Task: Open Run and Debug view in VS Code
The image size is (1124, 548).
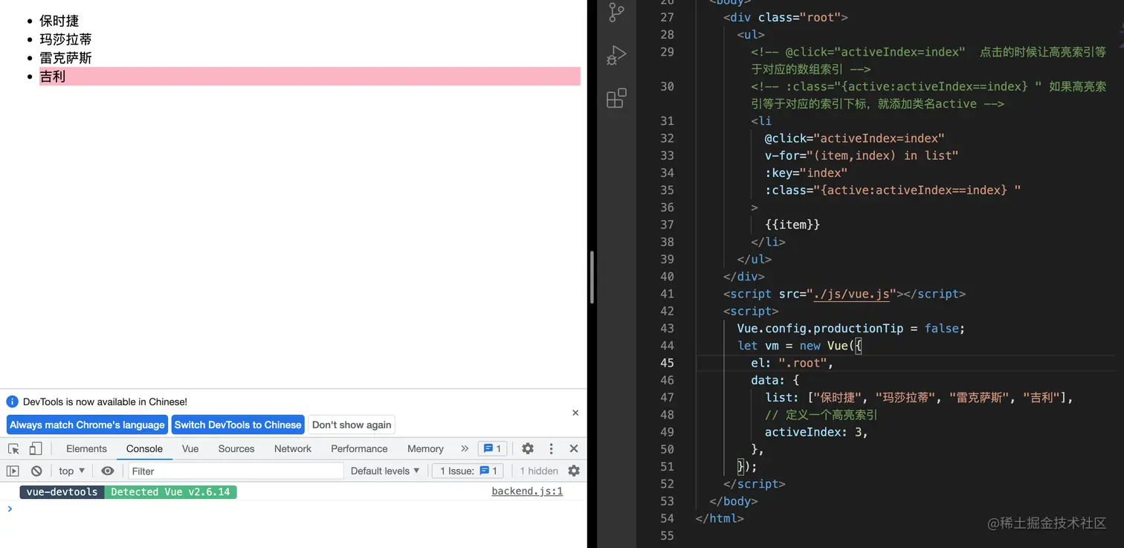Action: coord(616,55)
